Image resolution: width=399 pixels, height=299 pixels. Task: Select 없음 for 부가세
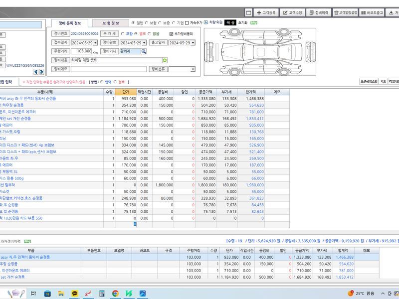149,33
